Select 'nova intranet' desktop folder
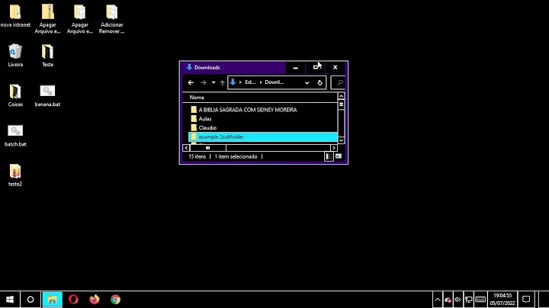Screen dimensions: 549x308 15,16
